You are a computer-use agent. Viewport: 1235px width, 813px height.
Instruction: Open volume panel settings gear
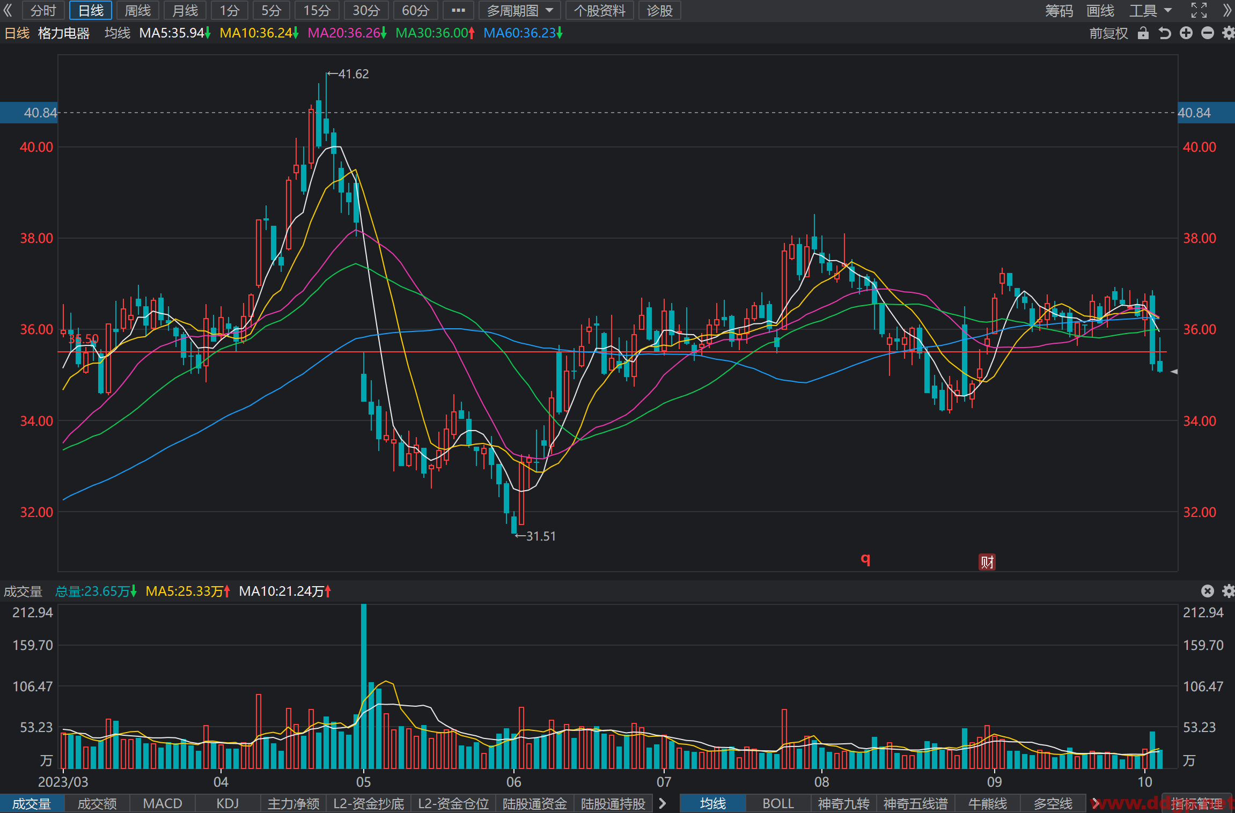click(1229, 591)
